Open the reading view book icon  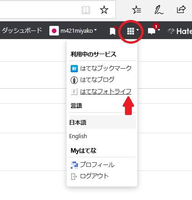(86, 10)
